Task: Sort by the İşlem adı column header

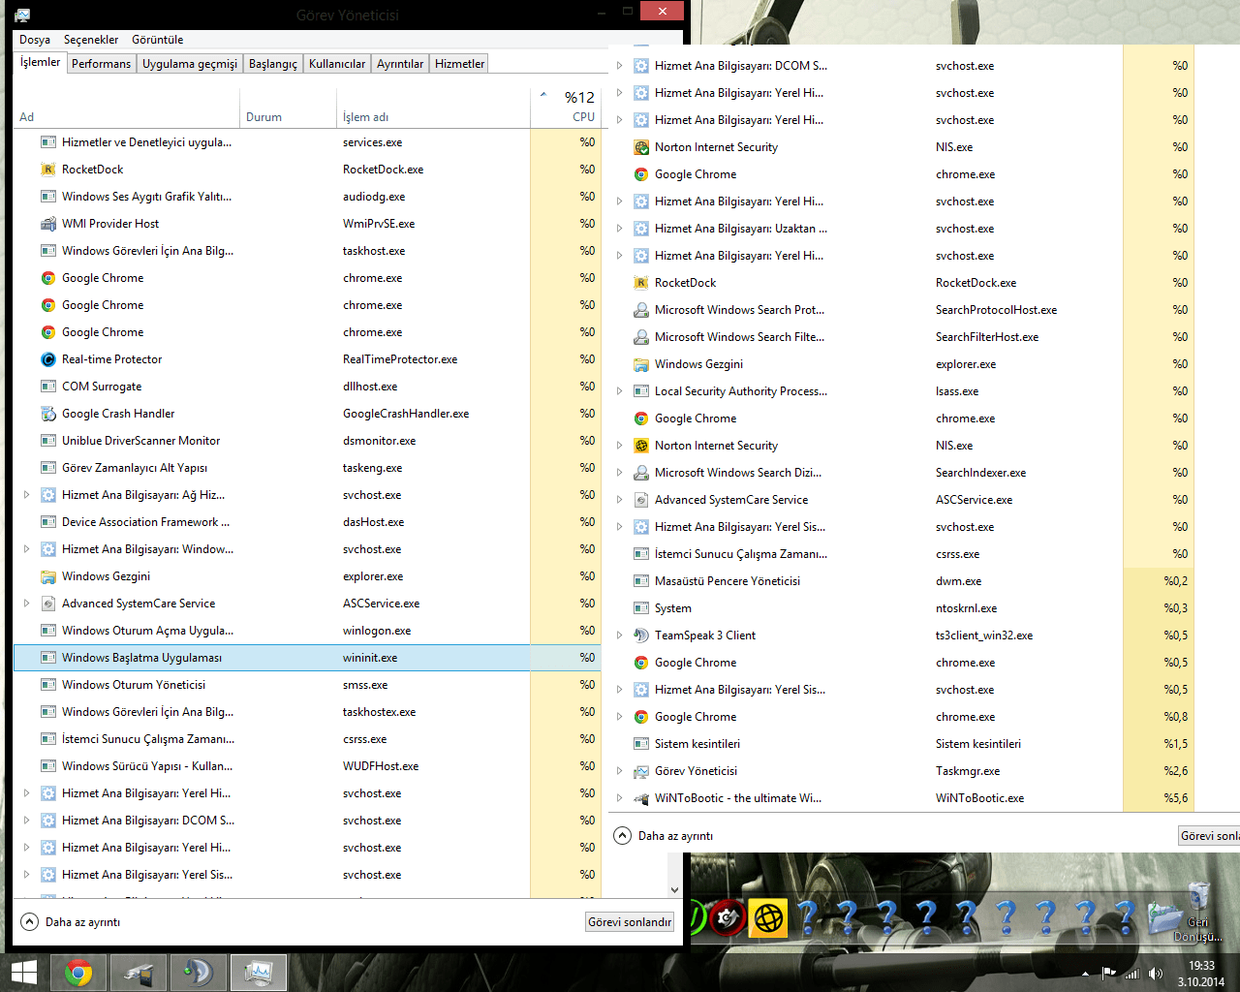Action: point(434,108)
